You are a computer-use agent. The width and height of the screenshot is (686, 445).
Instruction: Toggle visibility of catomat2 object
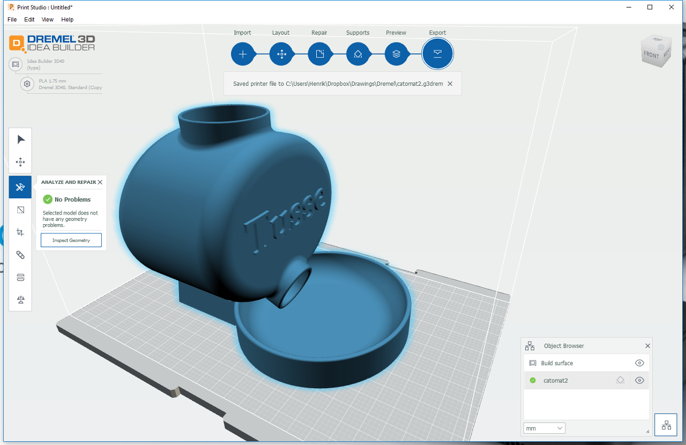639,380
